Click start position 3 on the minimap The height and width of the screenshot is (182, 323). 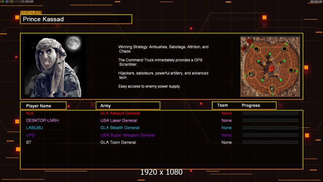(x=251, y=74)
